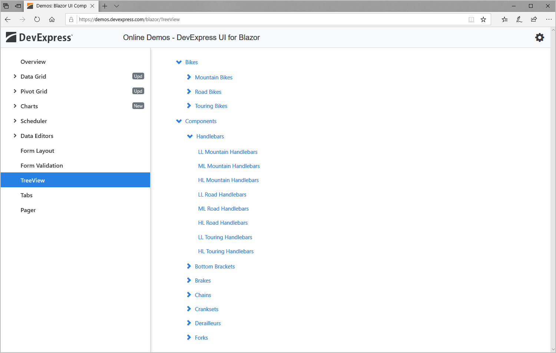This screenshot has width=556, height=353.
Task: Expand the Forks node
Action: [x=189, y=337]
